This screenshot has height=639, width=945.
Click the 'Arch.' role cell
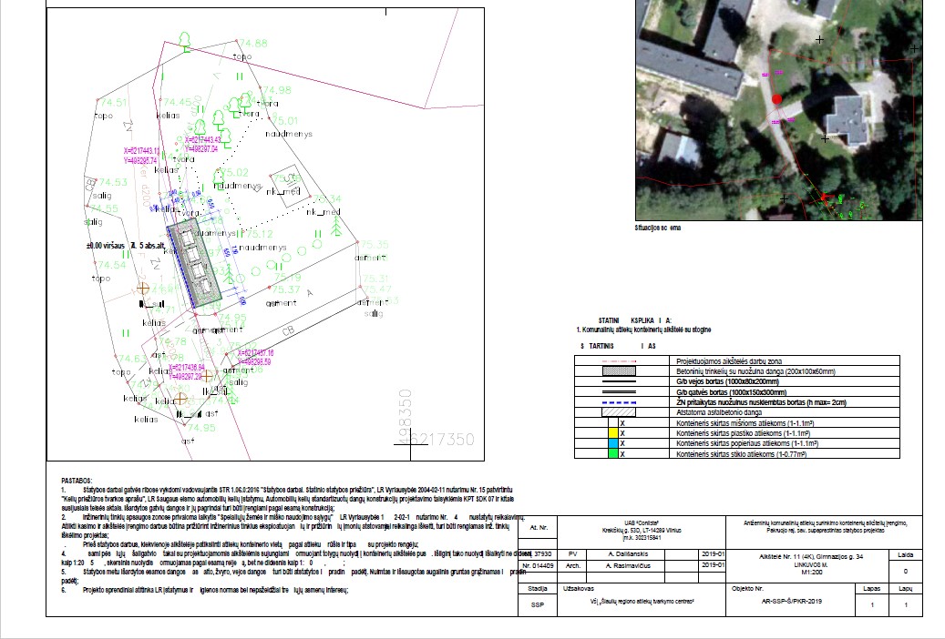pyautogui.click(x=572, y=565)
